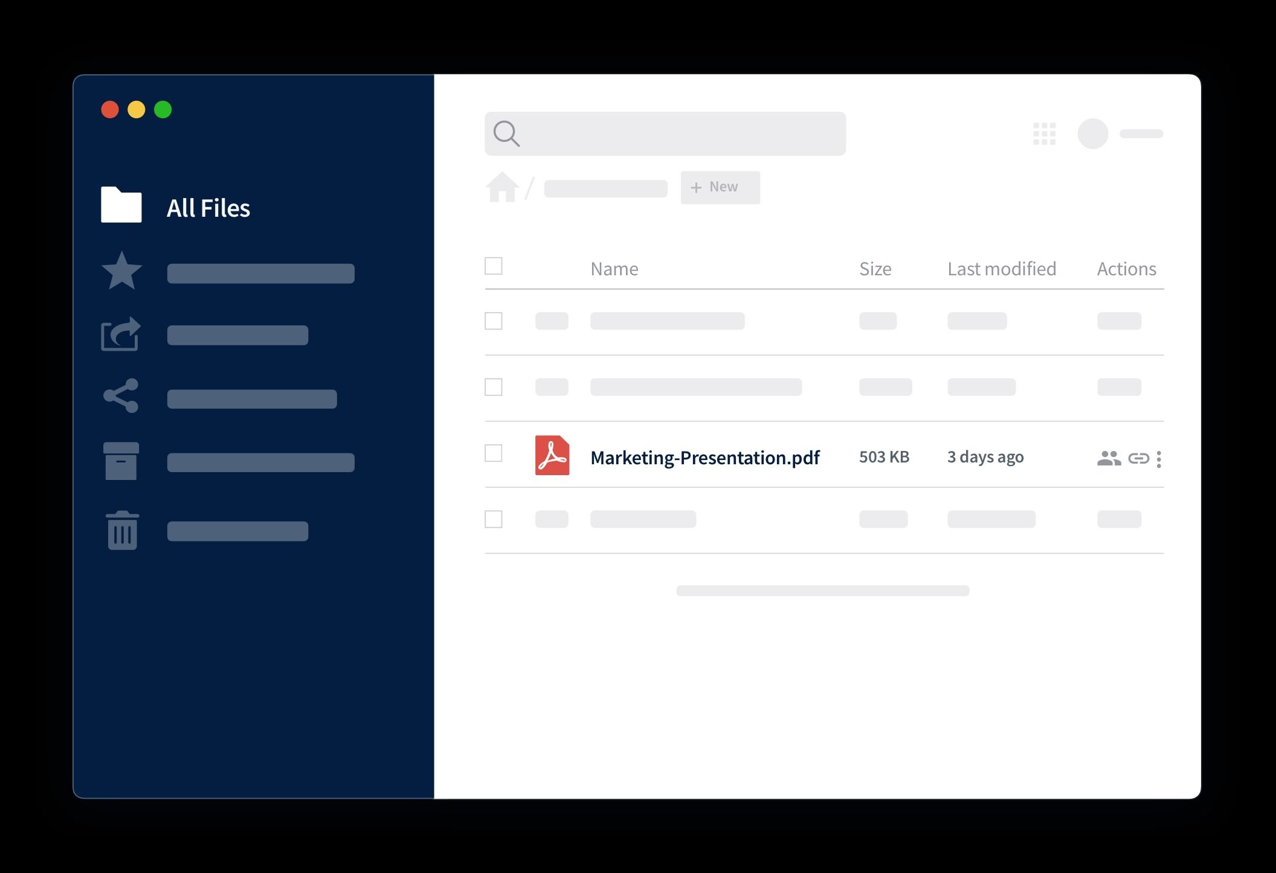
Task: Check the checkbox of the first file row
Action: (494, 321)
